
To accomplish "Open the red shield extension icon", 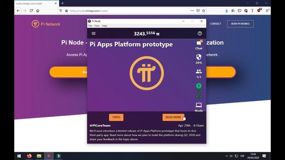I will pos(259,10).
